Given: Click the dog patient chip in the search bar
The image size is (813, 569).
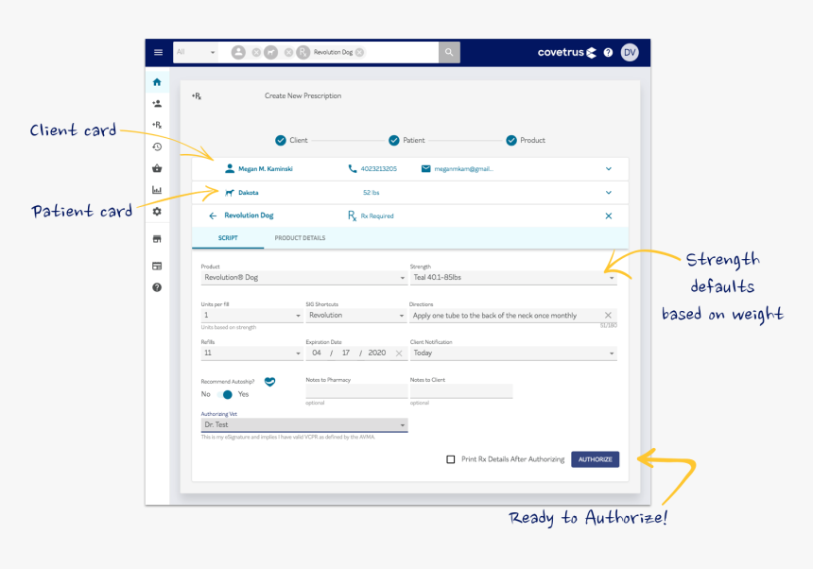Looking at the screenshot, I should pos(270,52).
